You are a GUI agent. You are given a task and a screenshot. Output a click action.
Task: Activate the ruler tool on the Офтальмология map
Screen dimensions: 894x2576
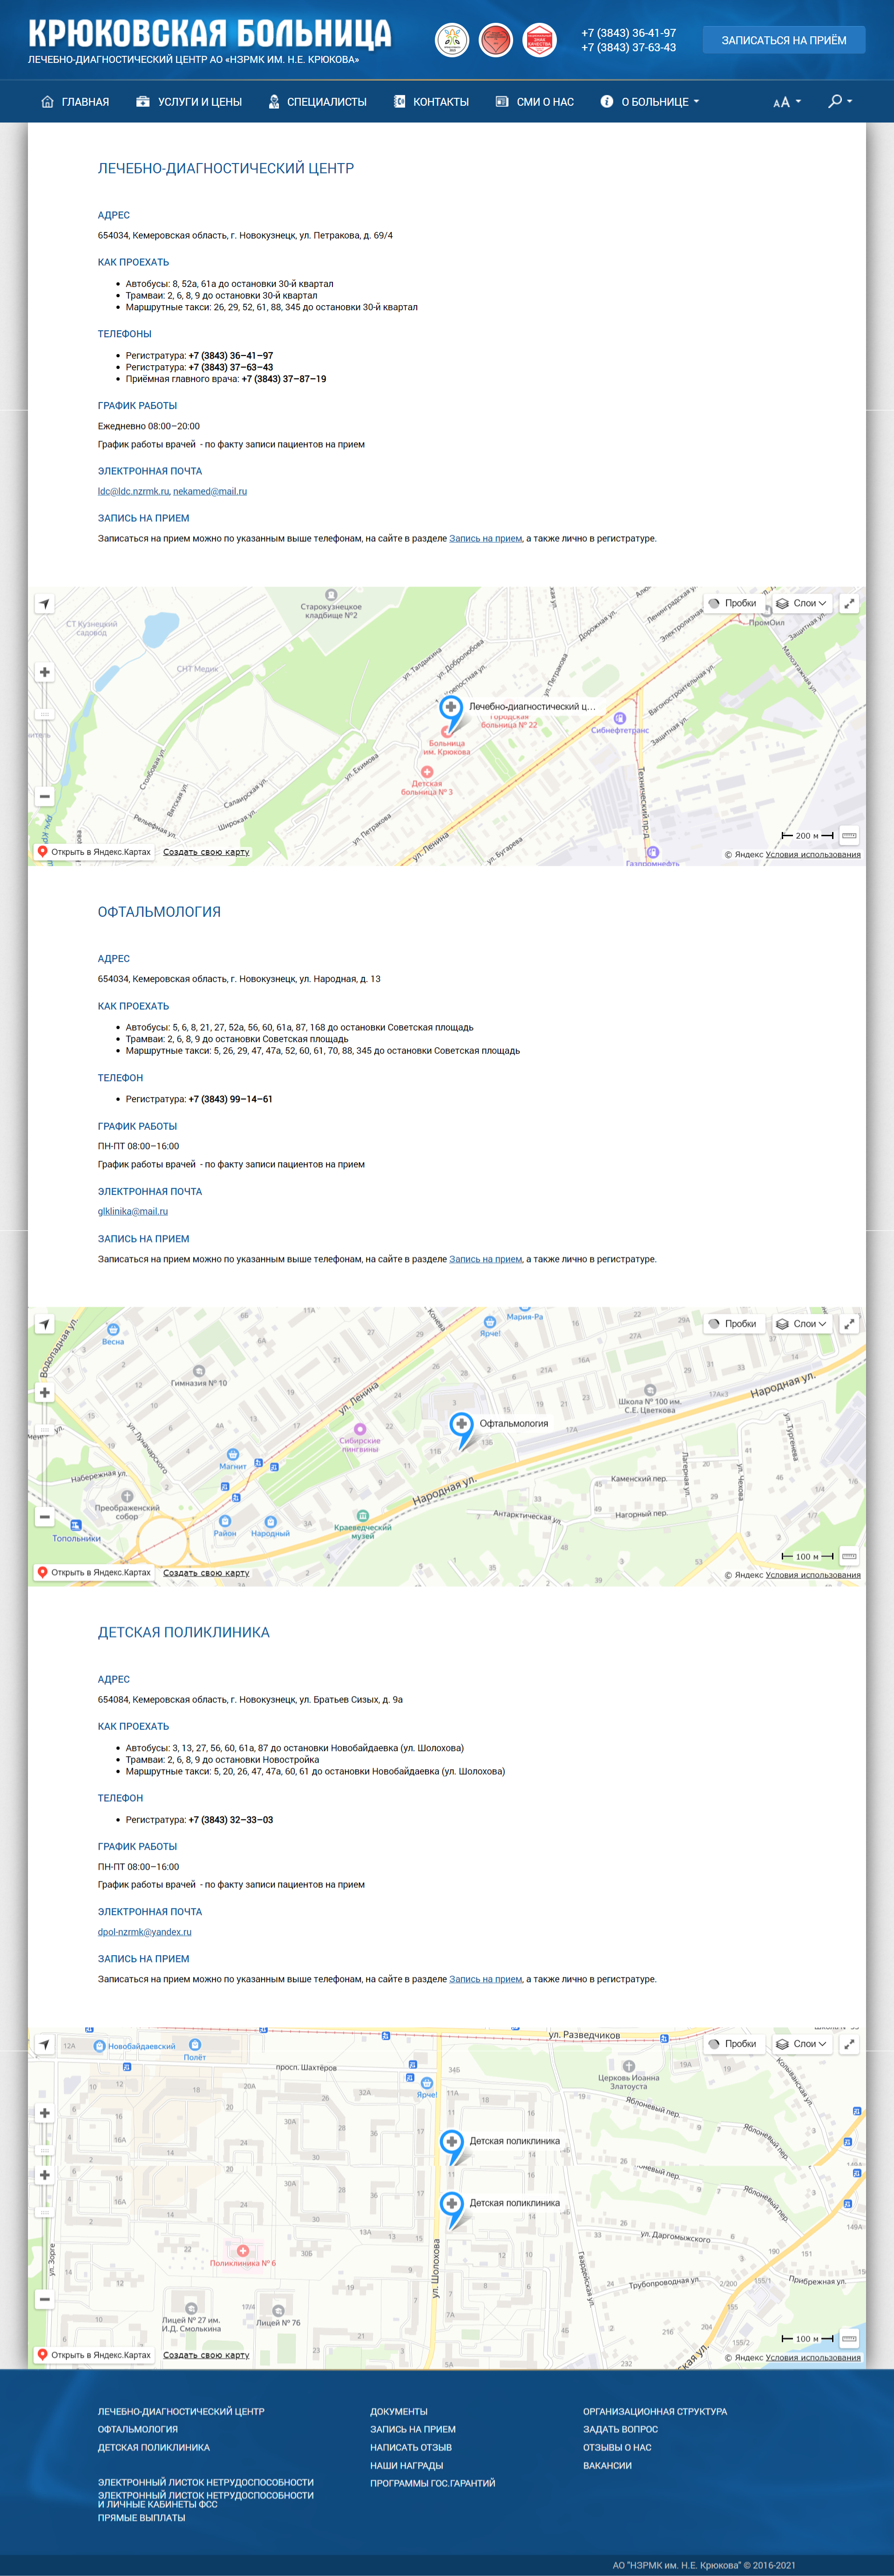849,1556
